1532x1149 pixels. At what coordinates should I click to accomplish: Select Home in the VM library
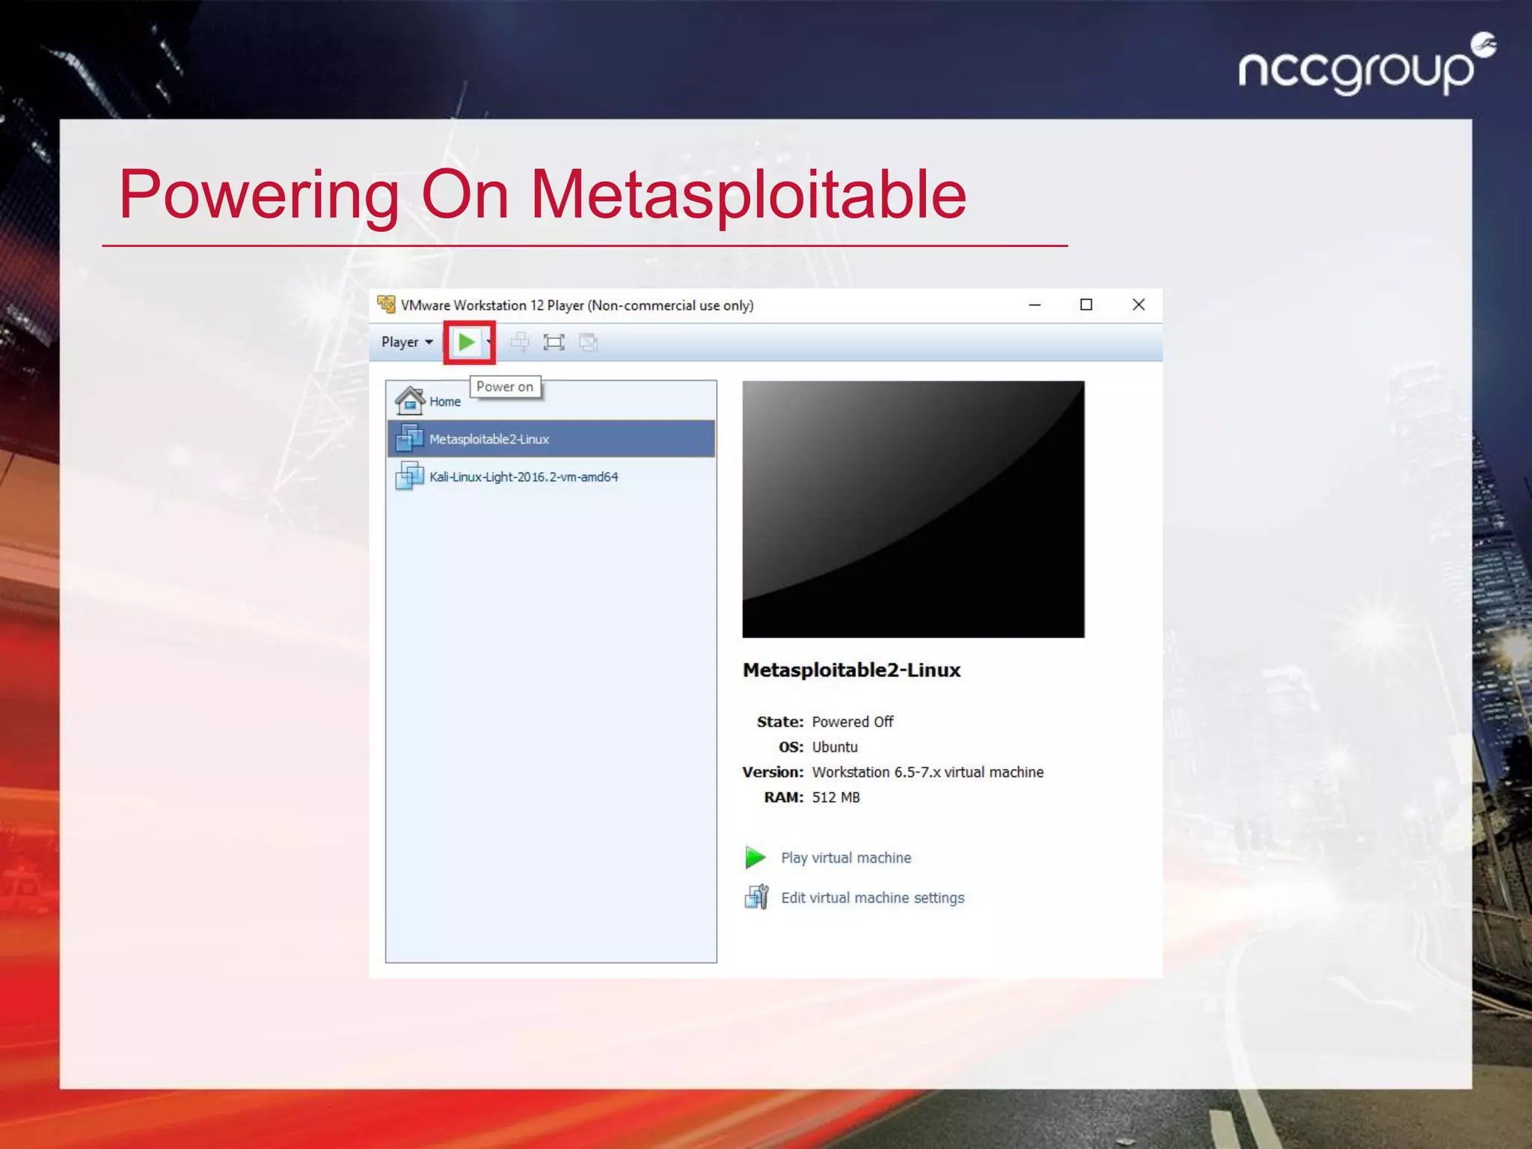coord(444,402)
